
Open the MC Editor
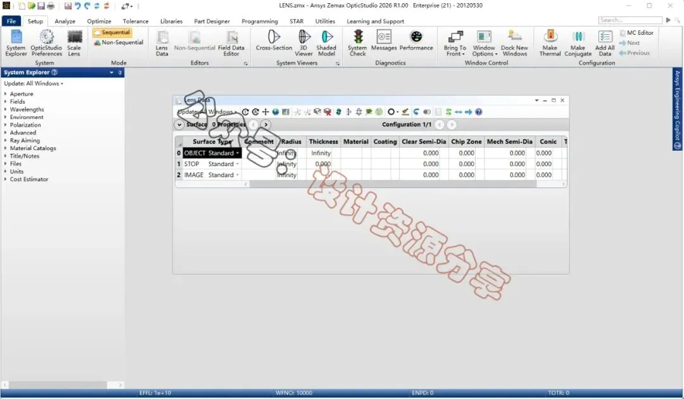pyautogui.click(x=636, y=33)
